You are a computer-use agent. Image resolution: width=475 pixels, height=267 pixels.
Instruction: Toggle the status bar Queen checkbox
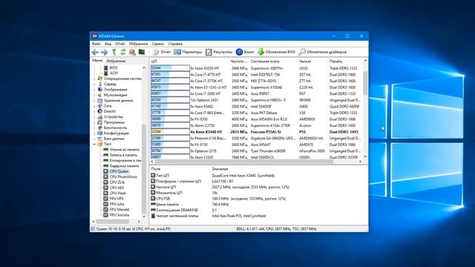click(x=93, y=229)
